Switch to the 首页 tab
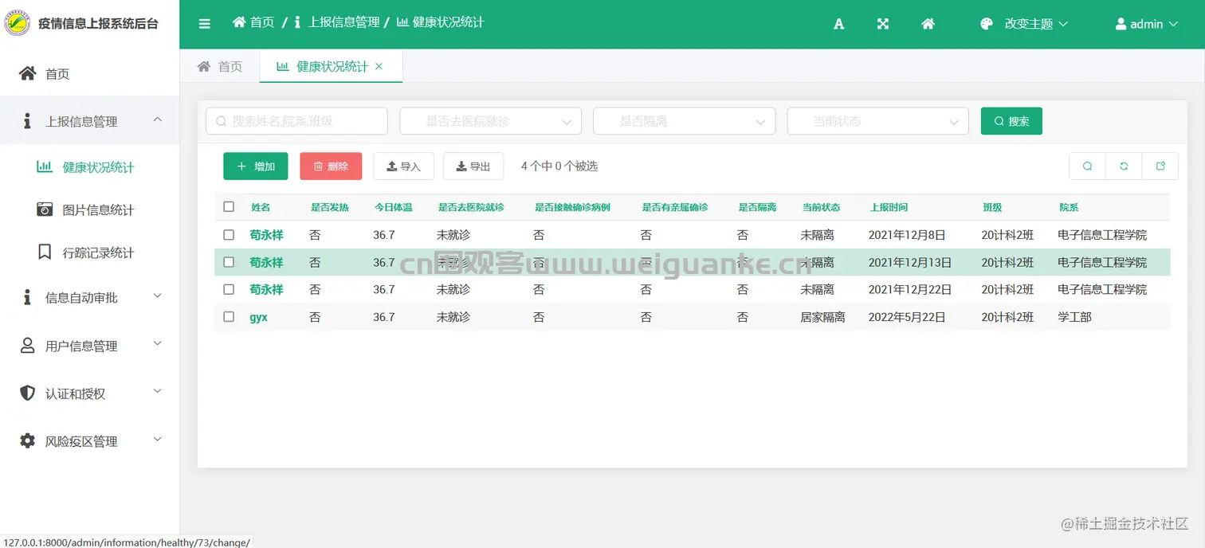The image size is (1205, 548). pos(220,66)
